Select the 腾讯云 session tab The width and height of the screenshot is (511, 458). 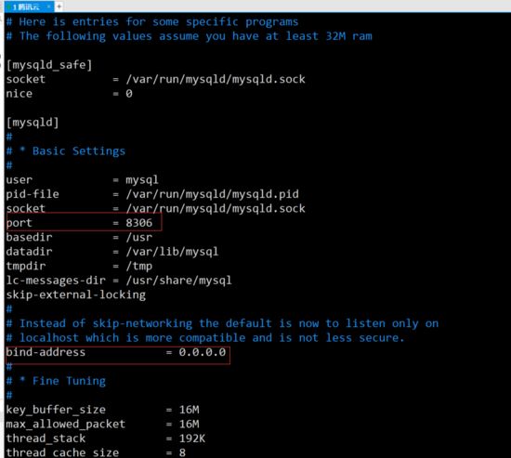point(29,7)
